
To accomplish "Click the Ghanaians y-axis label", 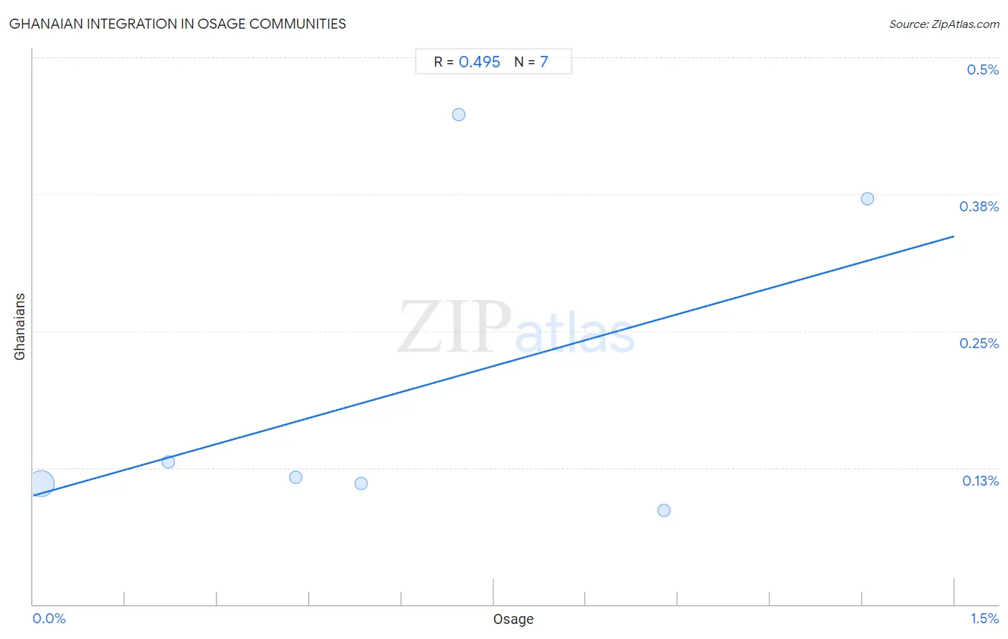I will 19,327.
